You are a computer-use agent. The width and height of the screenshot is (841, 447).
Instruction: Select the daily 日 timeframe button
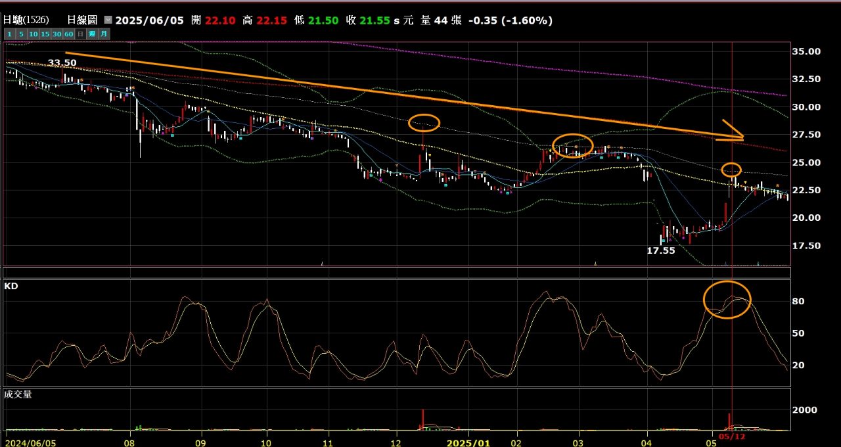coord(80,34)
